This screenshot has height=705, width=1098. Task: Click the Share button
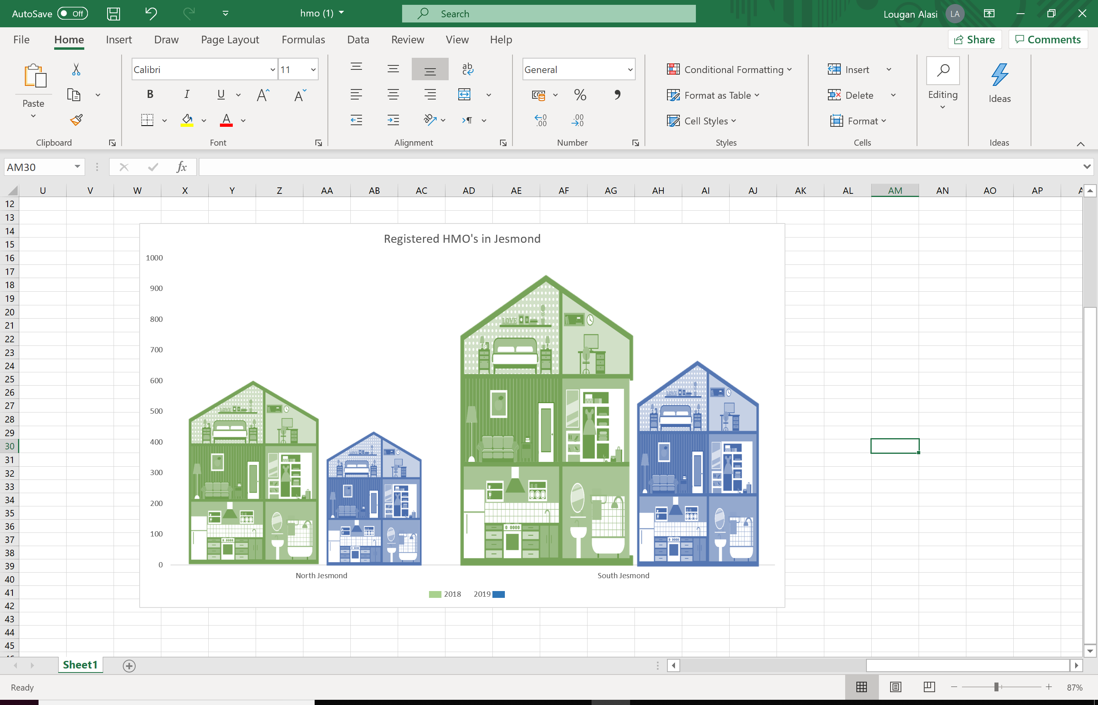pyautogui.click(x=974, y=40)
